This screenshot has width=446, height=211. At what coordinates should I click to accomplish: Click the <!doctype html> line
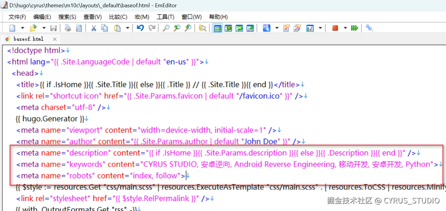38,50
